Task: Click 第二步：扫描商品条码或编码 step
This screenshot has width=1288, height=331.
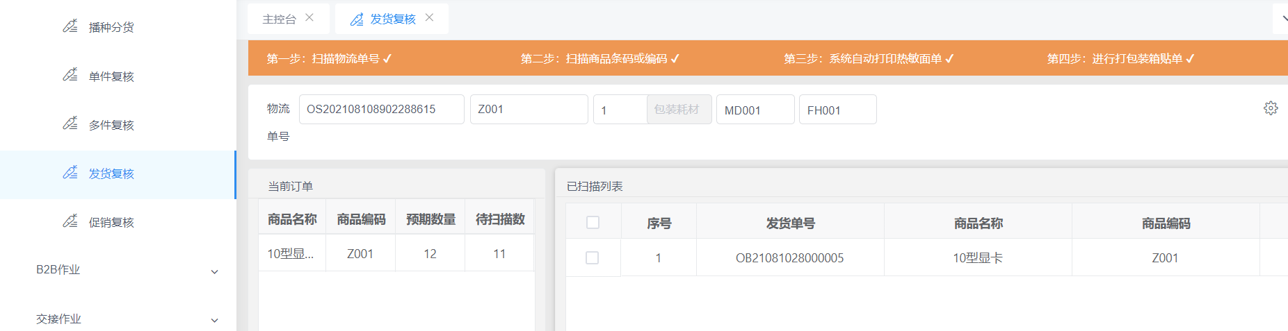Action: [x=600, y=59]
